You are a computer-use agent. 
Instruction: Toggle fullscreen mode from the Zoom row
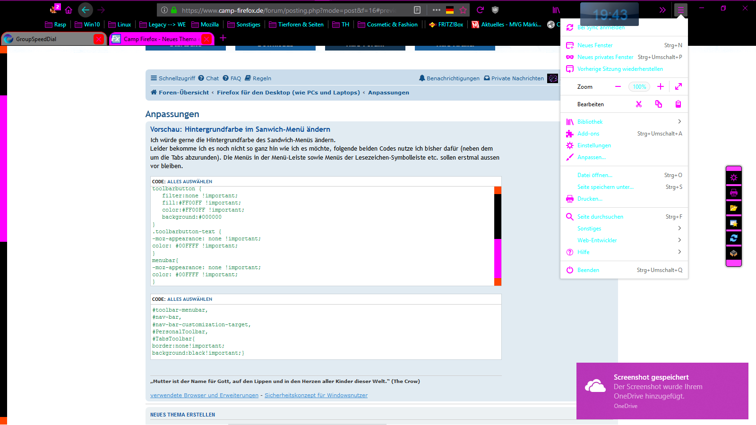[x=679, y=86]
